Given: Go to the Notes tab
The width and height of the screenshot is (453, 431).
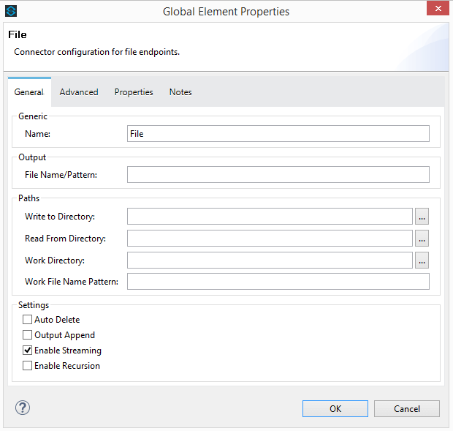Looking at the screenshot, I should tap(180, 92).
